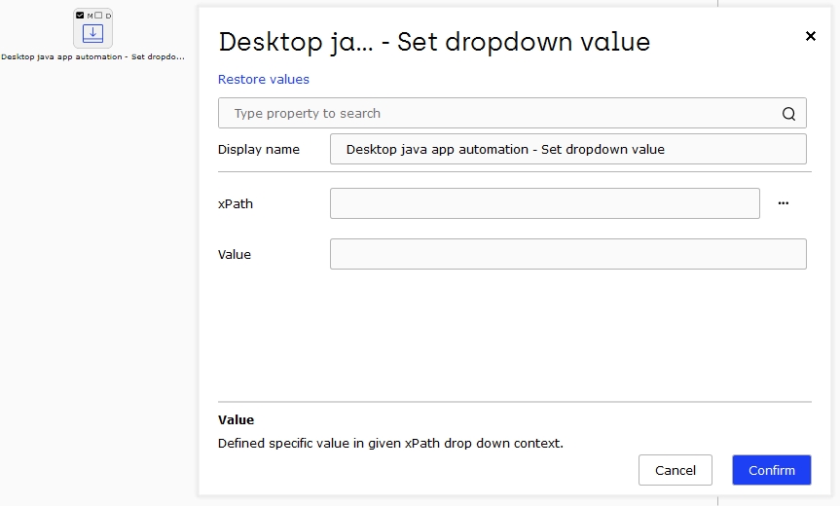Confirm the dropdown value settings
Image resolution: width=840 pixels, height=506 pixels.
pos(772,470)
